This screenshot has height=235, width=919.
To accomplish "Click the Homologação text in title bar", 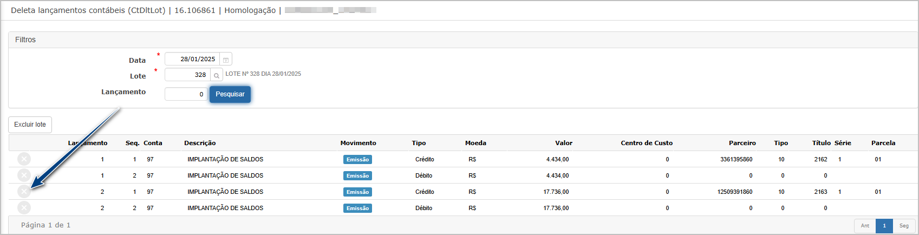I will [x=250, y=10].
